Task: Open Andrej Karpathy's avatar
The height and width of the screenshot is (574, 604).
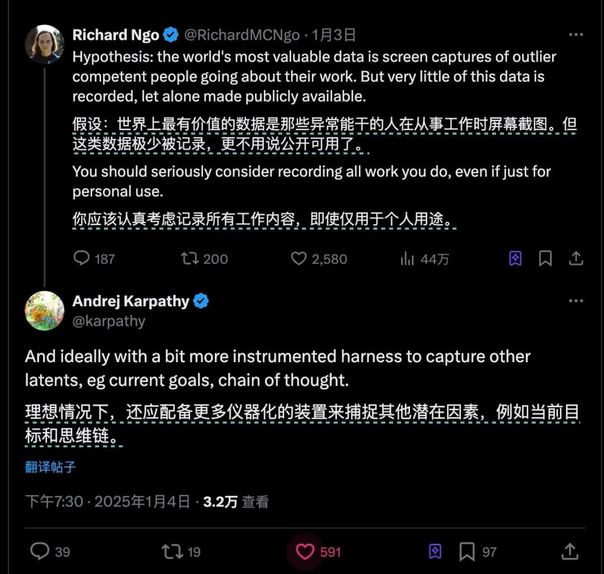Action: 44,311
